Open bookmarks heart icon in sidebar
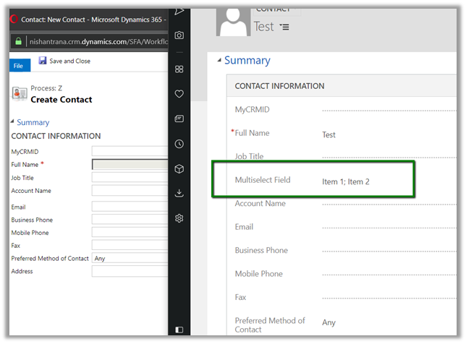The height and width of the screenshot is (344, 466). [179, 94]
